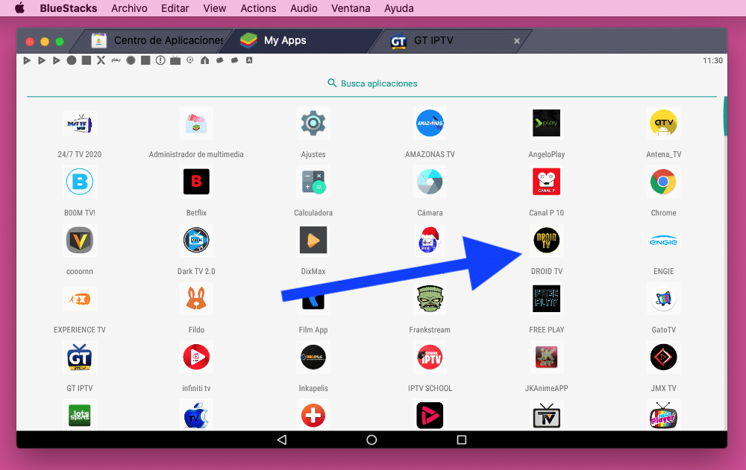Launch GatoTV
Viewport: 746px width, 470px height.
[663, 299]
